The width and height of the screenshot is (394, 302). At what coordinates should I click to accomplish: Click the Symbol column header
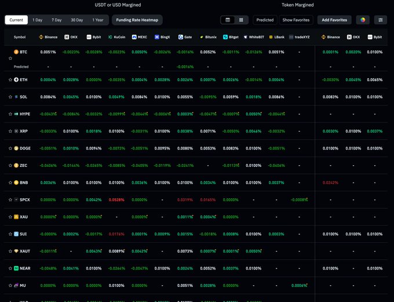[x=20, y=37]
